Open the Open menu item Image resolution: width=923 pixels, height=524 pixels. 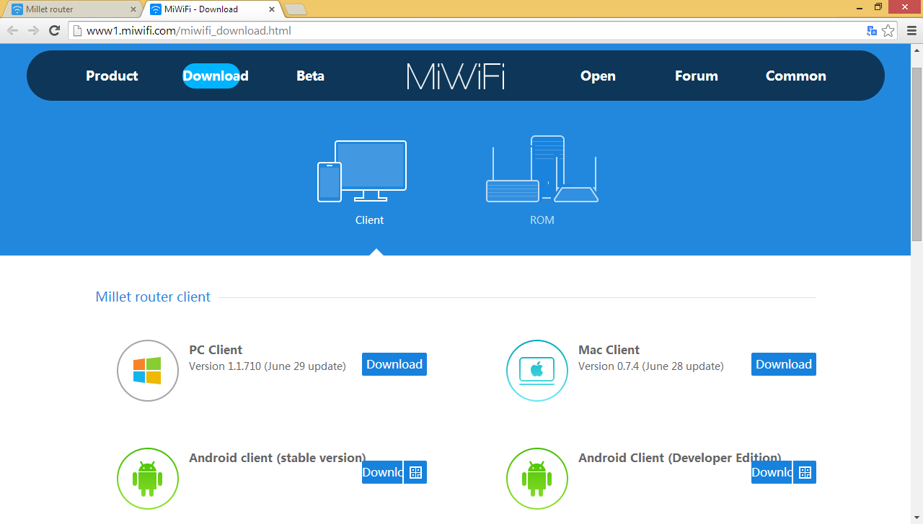(x=598, y=76)
